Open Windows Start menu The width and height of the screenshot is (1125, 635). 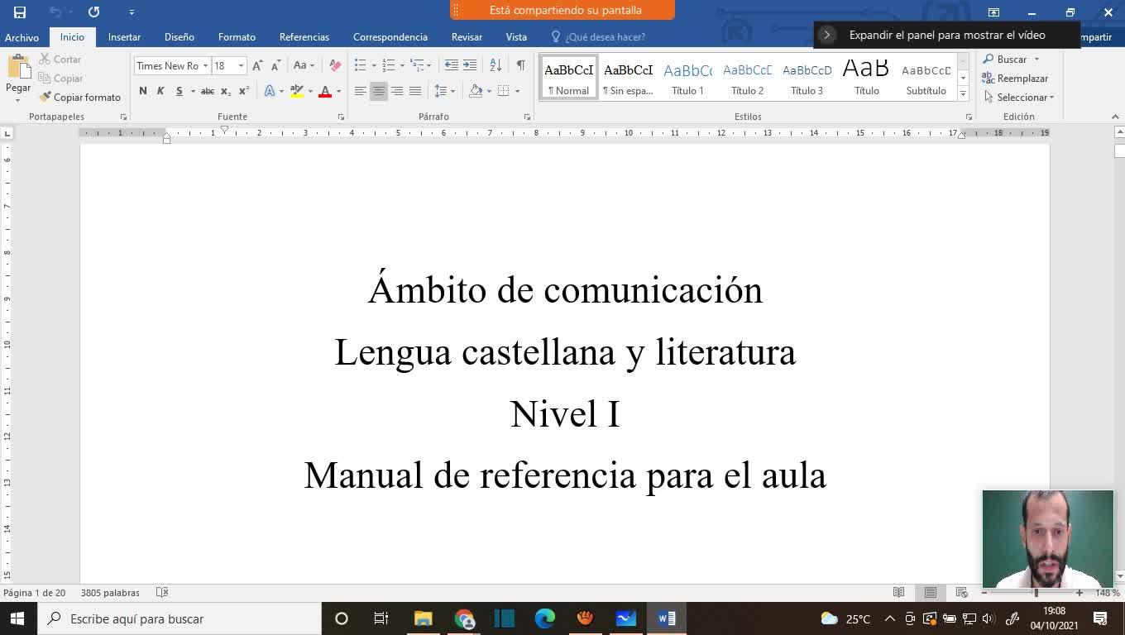point(17,618)
